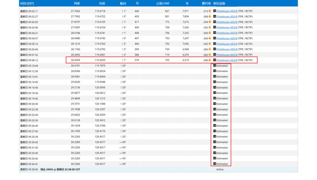Click the 纬度 column header
Viewport: 317px width, 180px height.
click(x=77, y=4)
